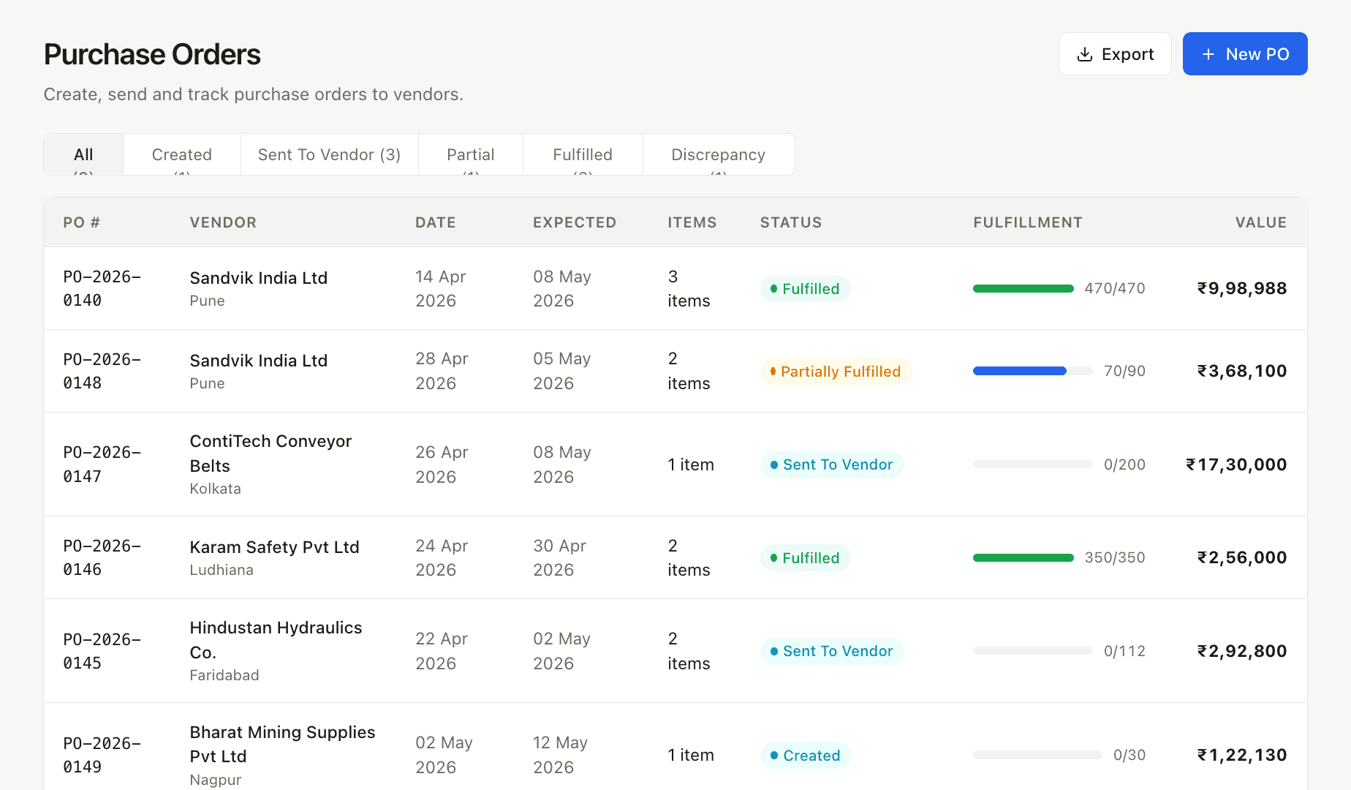Open purchase order PO-2026-0145
Viewport: 1351px width, 790px height.
(x=102, y=651)
